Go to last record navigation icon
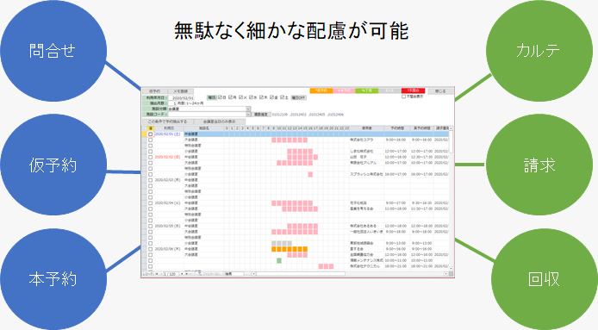 pyautogui.click(x=187, y=274)
